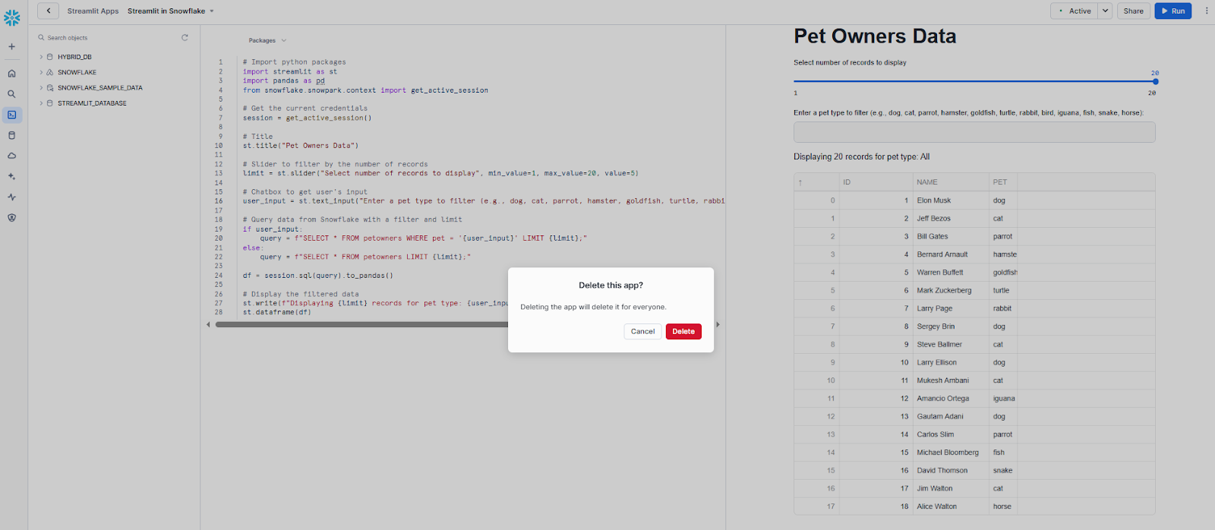Click the cloud icon in left sidebar
Image resolution: width=1215 pixels, height=530 pixels.
pos(11,156)
